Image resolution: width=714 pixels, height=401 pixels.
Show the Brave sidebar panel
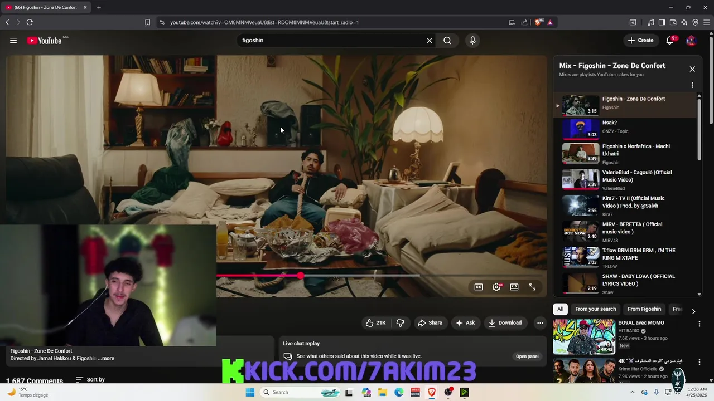(662, 22)
